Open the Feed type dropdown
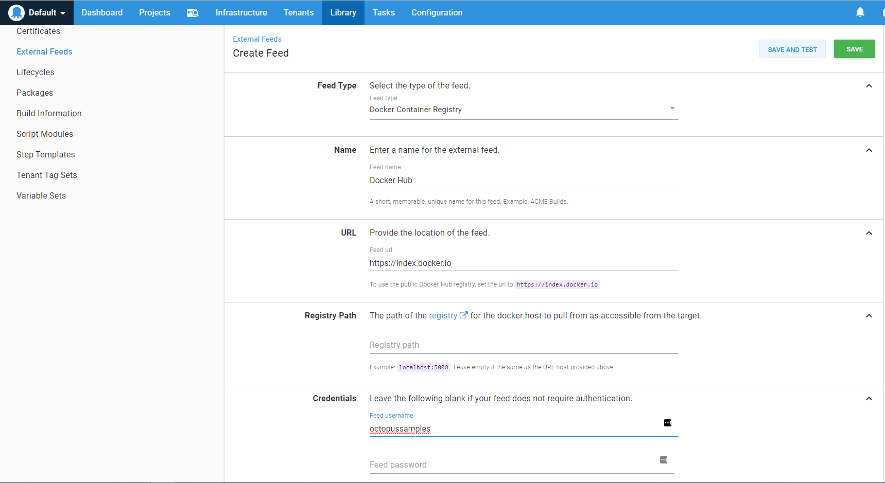The image size is (885, 483). click(524, 110)
